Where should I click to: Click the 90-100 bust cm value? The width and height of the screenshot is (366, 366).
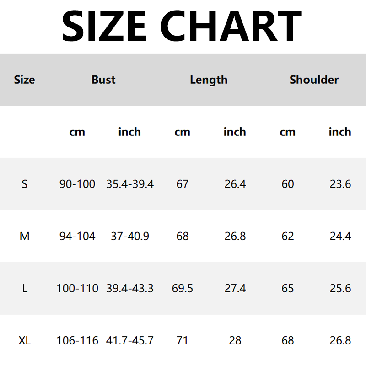click(x=77, y=184)
